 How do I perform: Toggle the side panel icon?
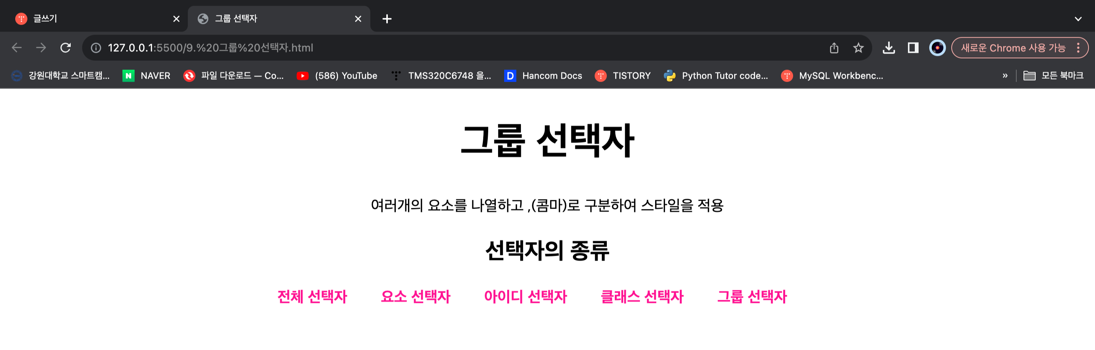pos(913,48)
